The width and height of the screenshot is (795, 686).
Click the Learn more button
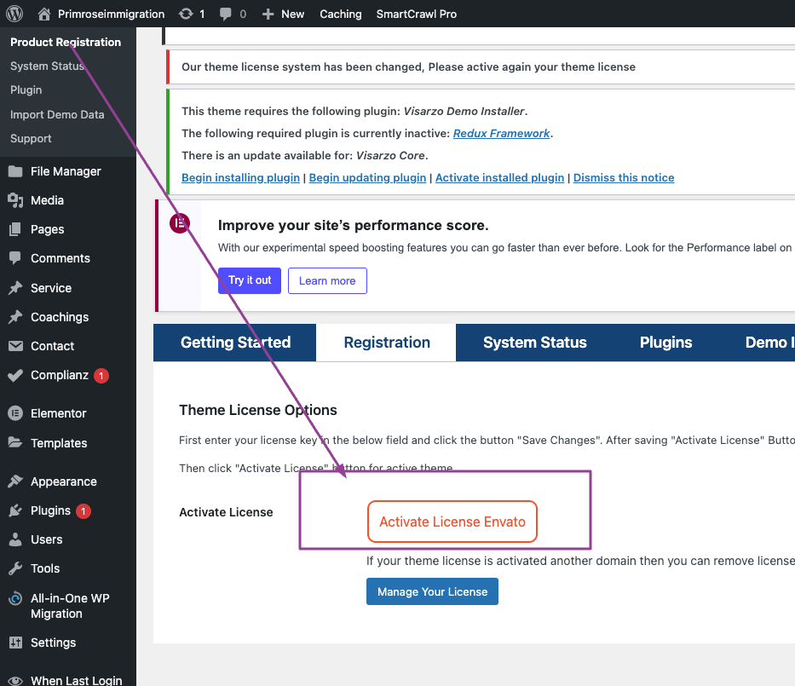(327, 281)
